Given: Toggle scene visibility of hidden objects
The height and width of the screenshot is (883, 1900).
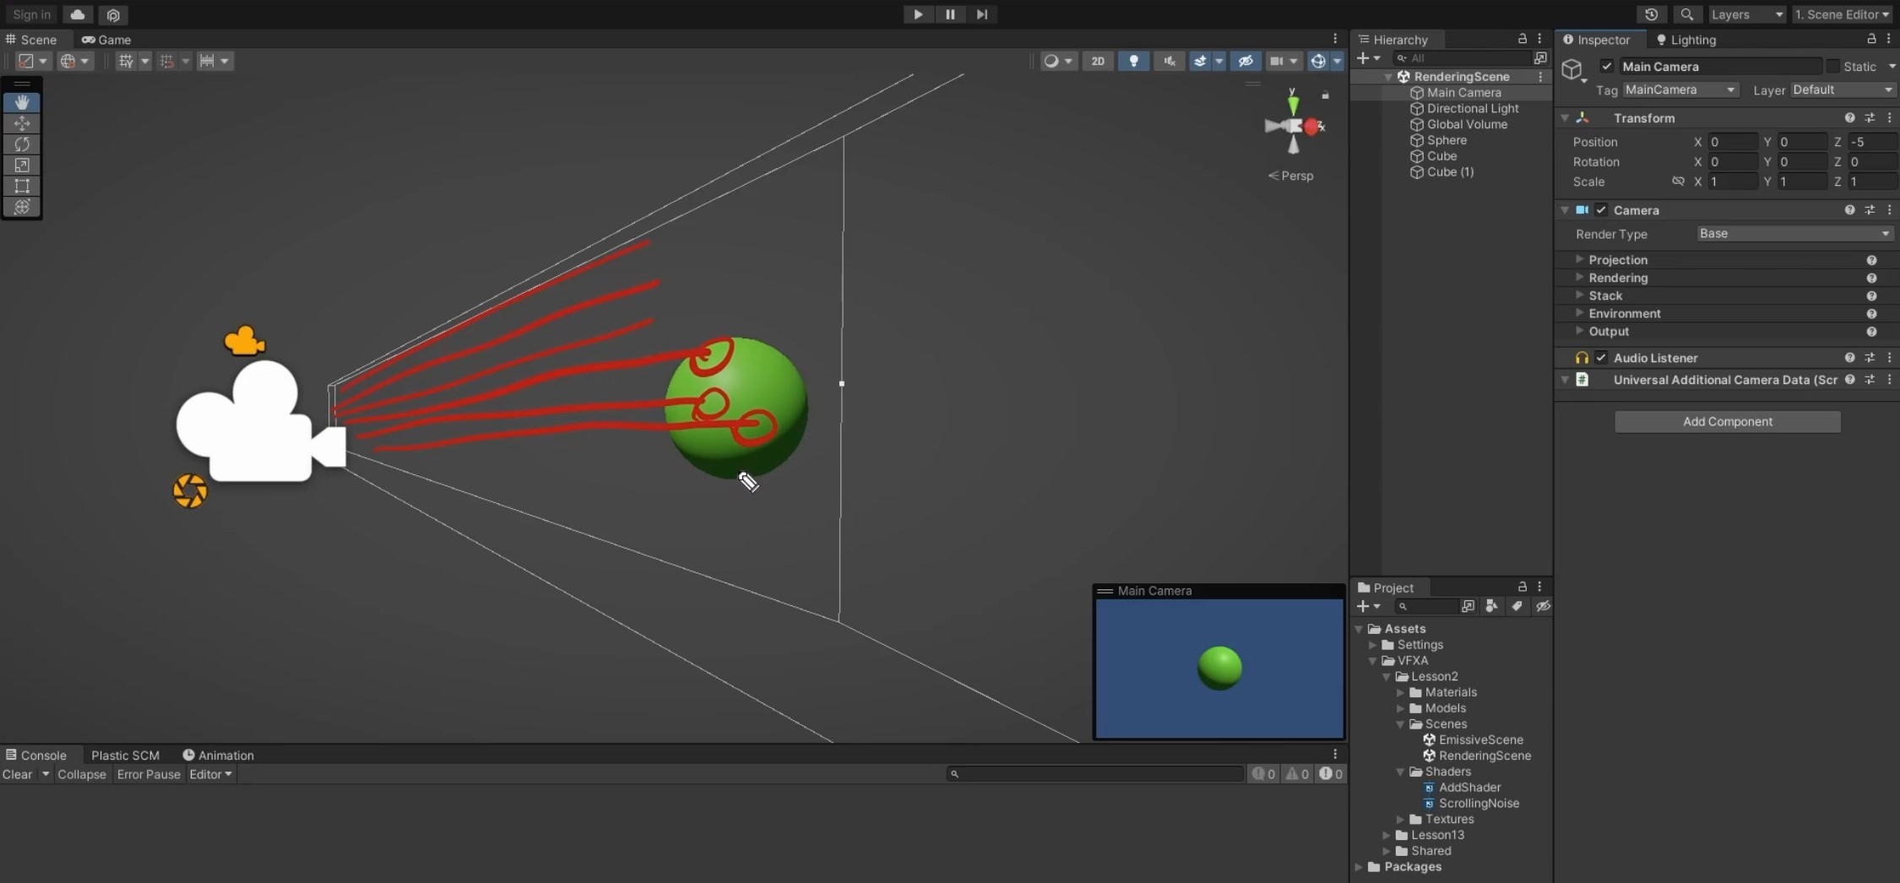Looking at the screenshot, I should pyautogui.click(x=1246, y=61).
